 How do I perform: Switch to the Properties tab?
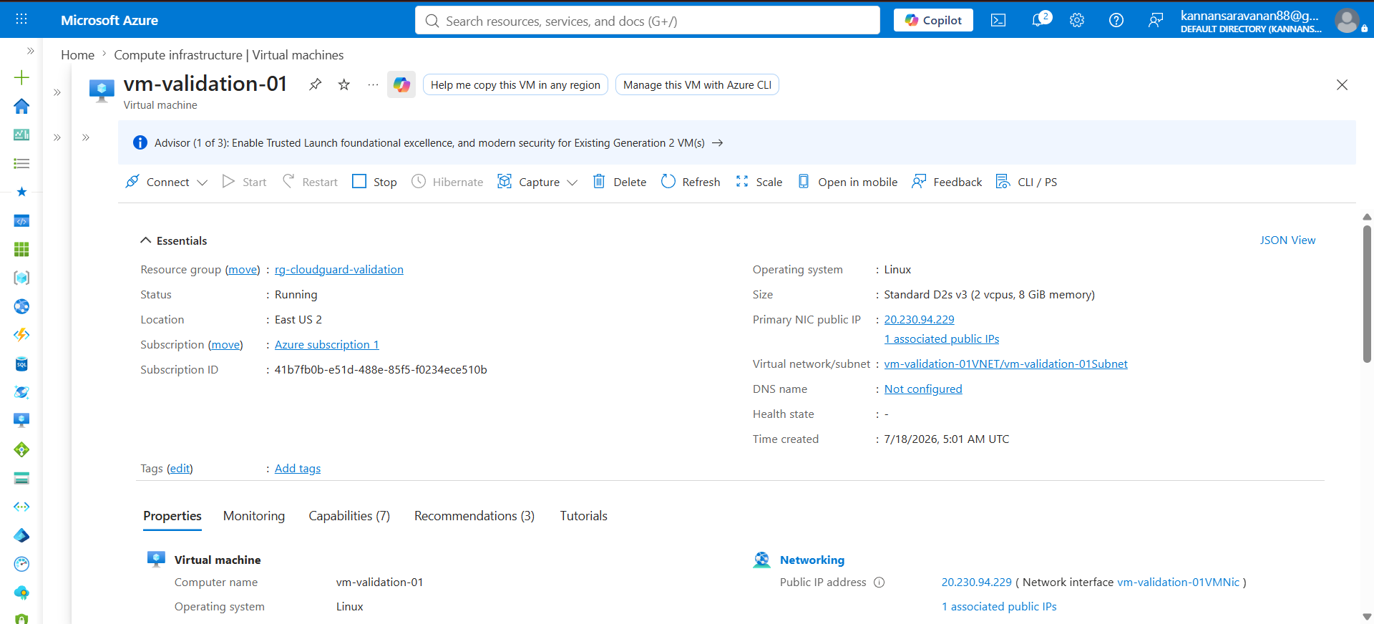coord(172,516)
